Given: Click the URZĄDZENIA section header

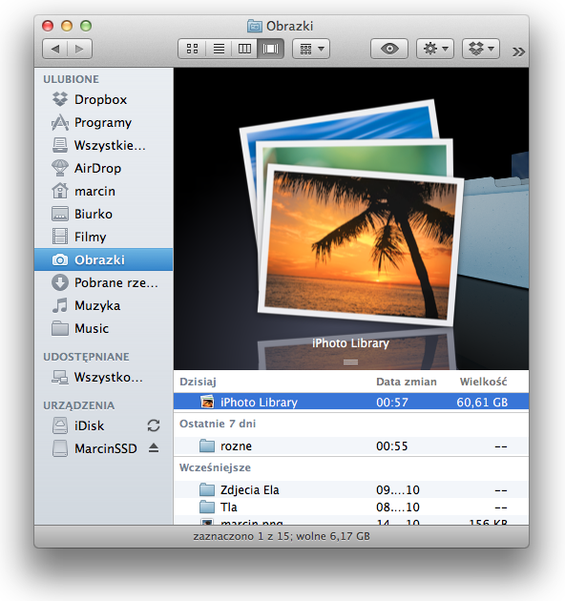Looking at the screenshot, I should 78,405.
